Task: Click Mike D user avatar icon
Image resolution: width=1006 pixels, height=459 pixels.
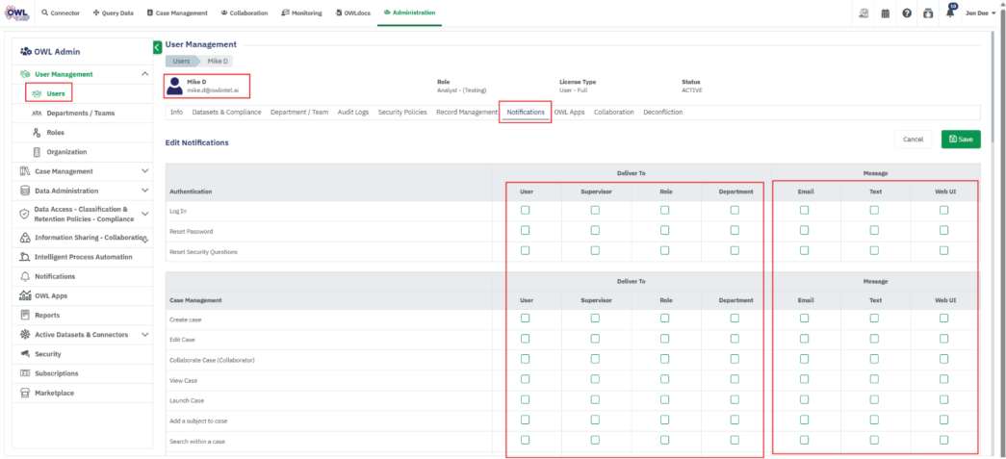Action: click(x=174, y=86)
